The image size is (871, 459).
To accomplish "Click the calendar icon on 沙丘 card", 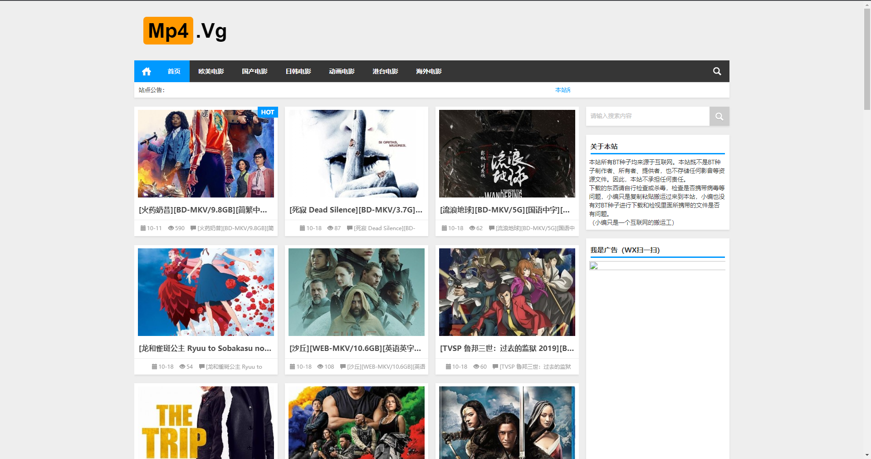I will (x=292, y=366).
